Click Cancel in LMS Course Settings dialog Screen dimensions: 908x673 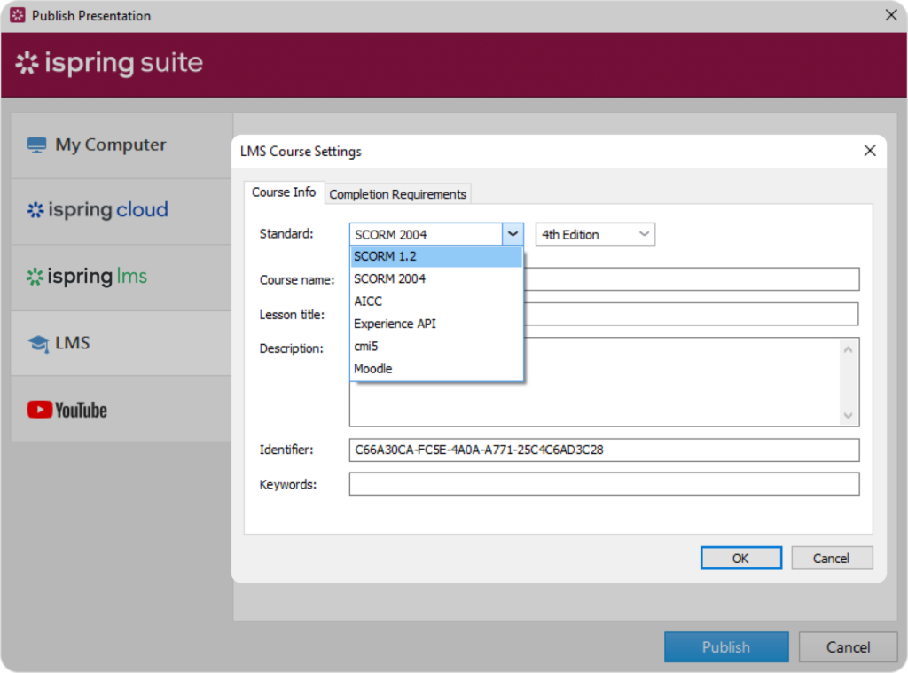[x=832, y=559]
